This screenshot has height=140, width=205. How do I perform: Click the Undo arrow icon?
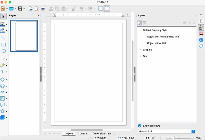(81, 9)
